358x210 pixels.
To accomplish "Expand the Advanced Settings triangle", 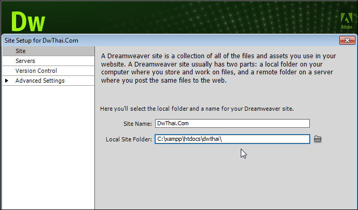I will (x=7, y=81).
